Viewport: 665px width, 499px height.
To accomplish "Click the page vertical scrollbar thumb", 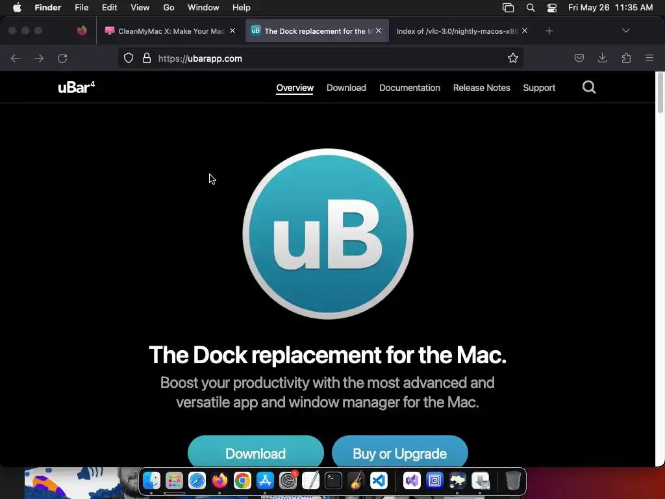I will 660,92.
